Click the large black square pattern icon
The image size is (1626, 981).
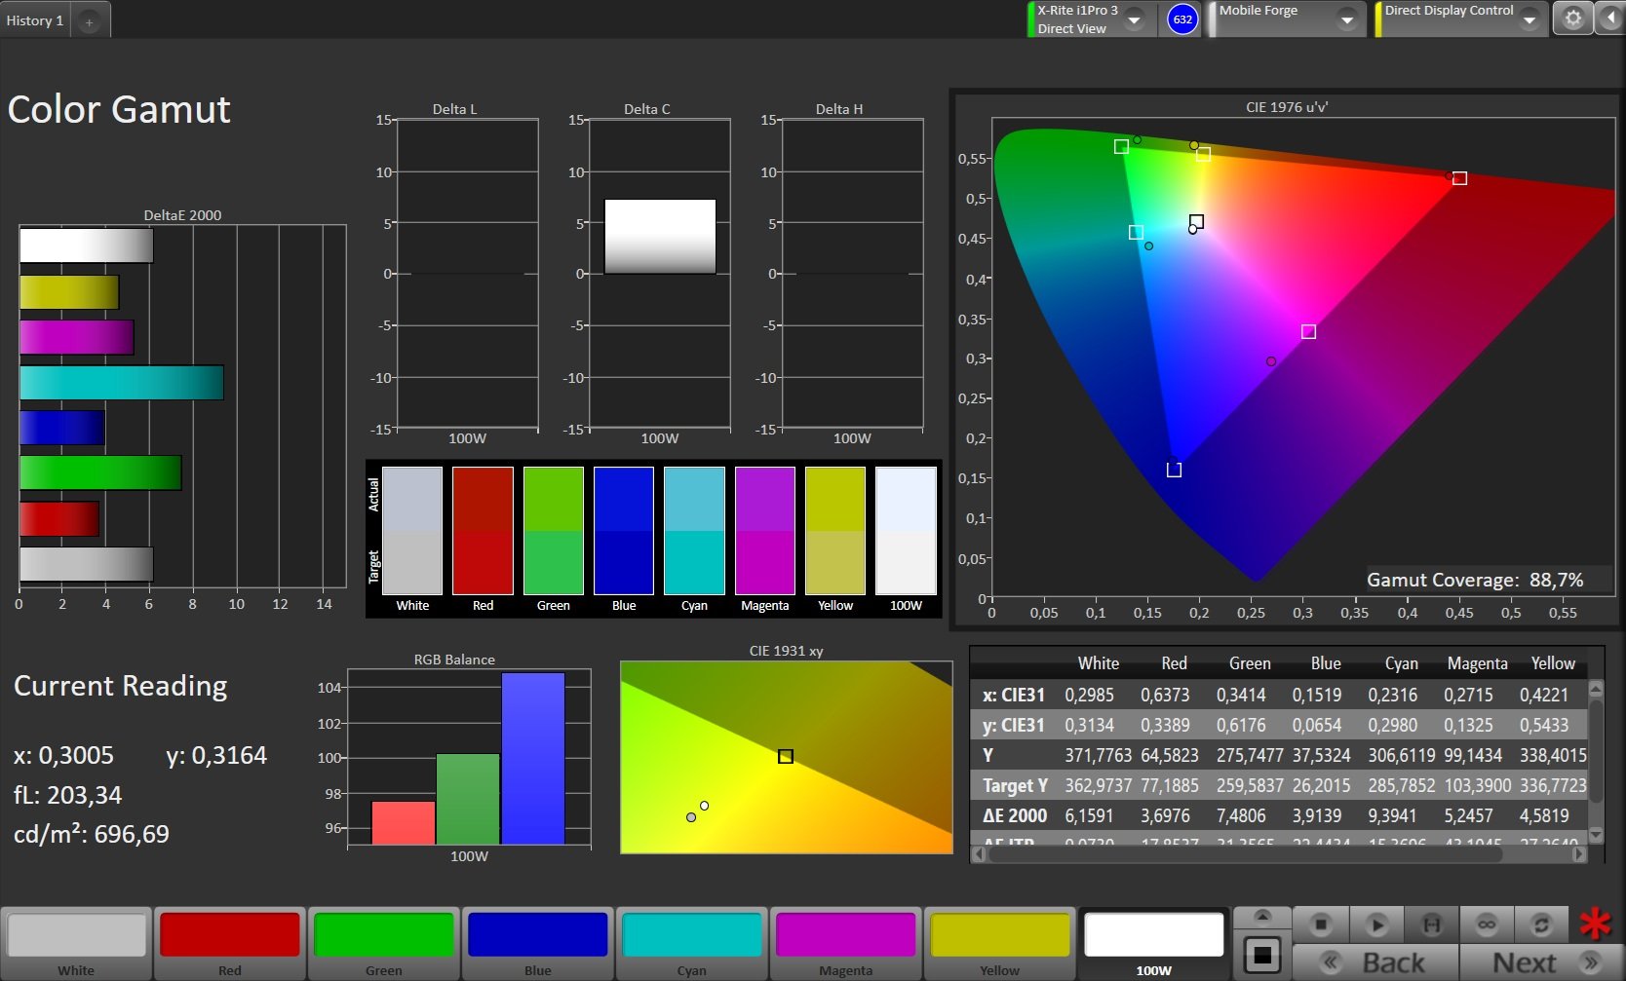(x=1262, y=955)
